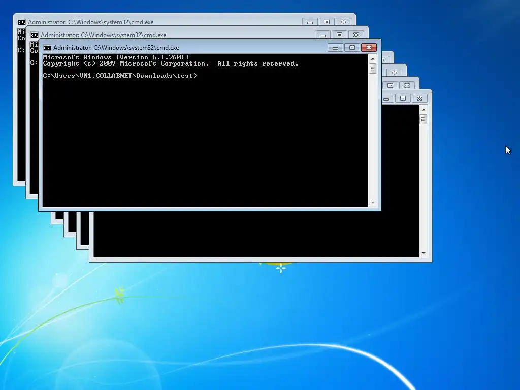Maximize the front cmd.exe window

point(352,48)
